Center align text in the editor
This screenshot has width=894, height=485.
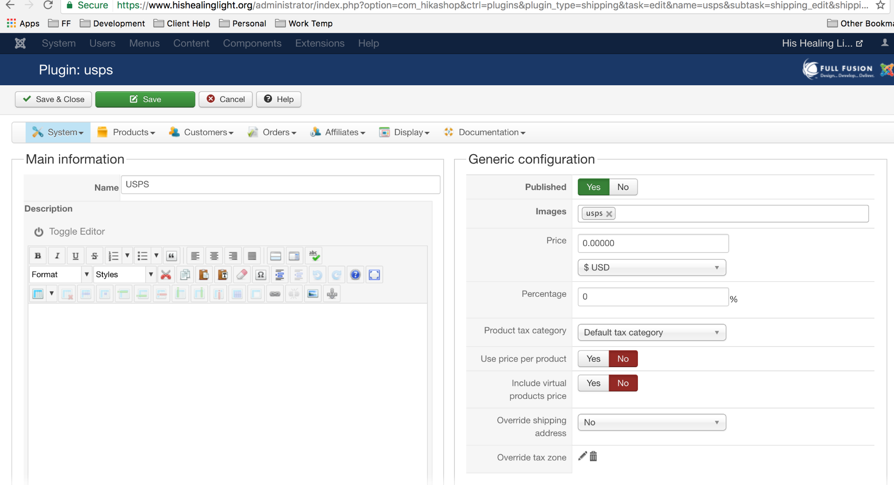[x=214, y=256]
